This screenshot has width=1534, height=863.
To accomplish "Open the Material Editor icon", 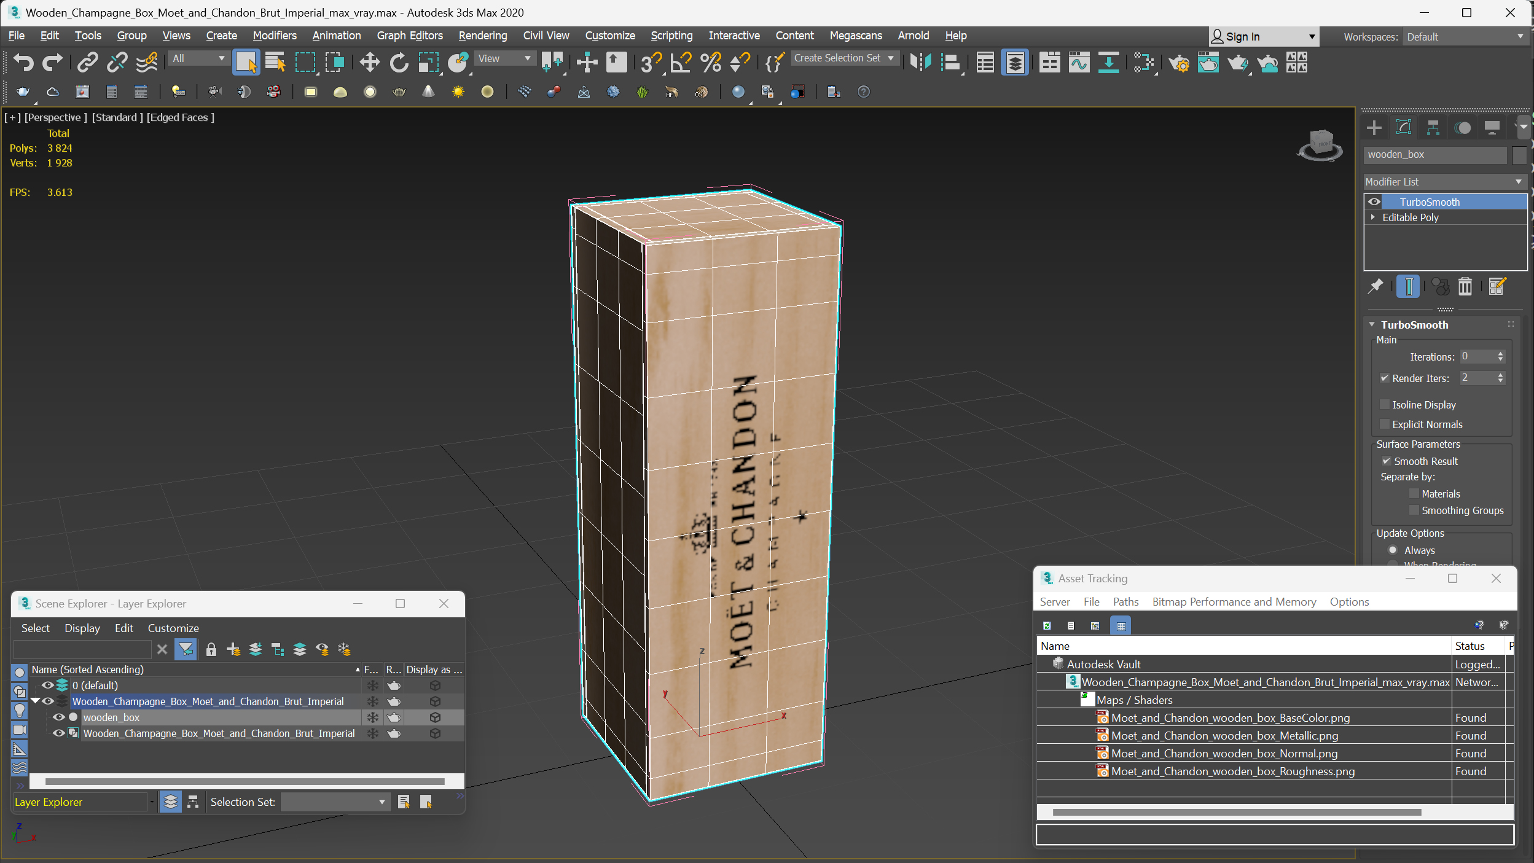I will [x=1143, y=62].
